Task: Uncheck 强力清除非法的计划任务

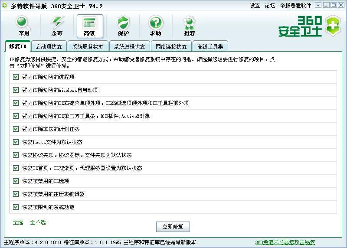Action: pyautogui.click(x=16, y=129)
